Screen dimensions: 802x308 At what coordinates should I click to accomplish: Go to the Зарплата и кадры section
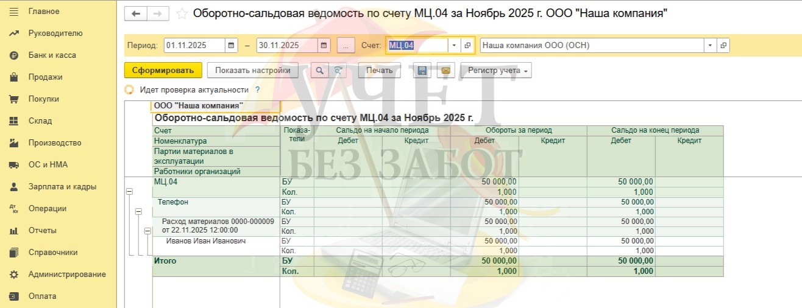tap(62, 187)
